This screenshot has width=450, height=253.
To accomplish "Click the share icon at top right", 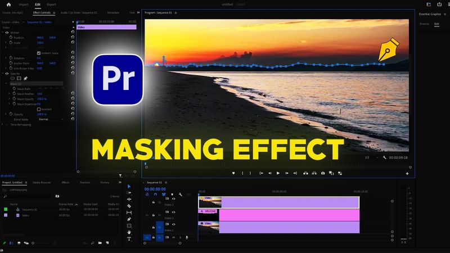I will [x=439, y=4].
